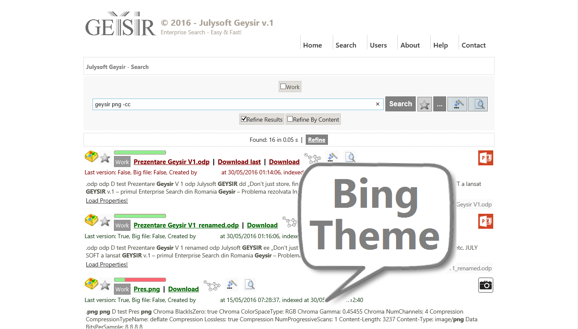
Task: Click red-green relevance bar above Pres.png
Action: pos(140,280)
